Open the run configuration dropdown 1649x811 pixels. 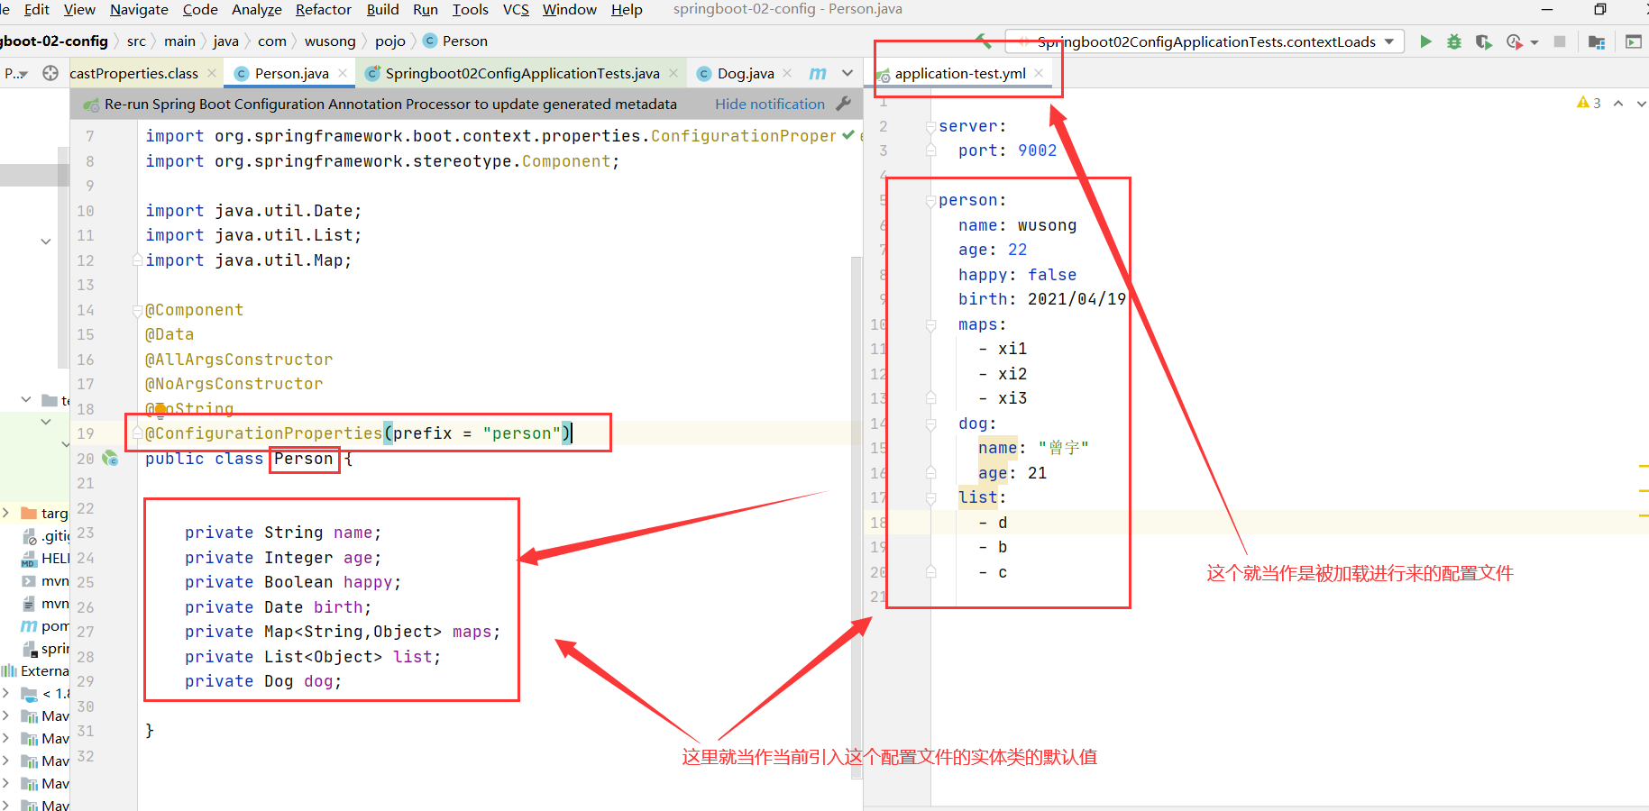(x=1205, y=41)
